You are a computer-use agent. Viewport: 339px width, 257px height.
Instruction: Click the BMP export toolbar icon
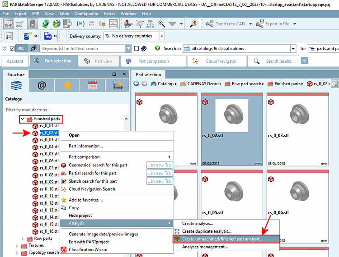(9, 24)
